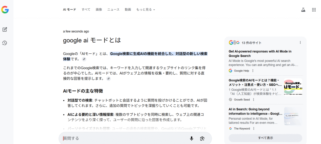
Task: Click the Growth Seed source name
Action: coord(242,99)
